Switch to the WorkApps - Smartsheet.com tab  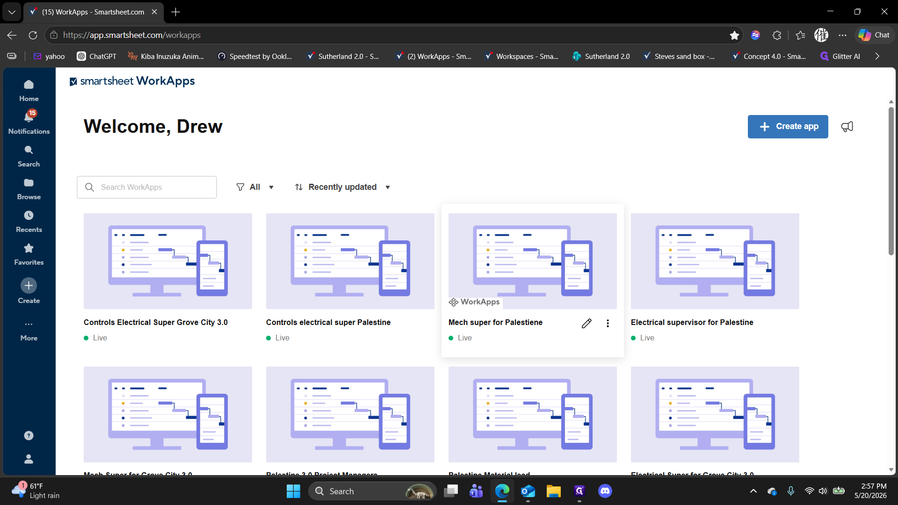tap(93, 12)
